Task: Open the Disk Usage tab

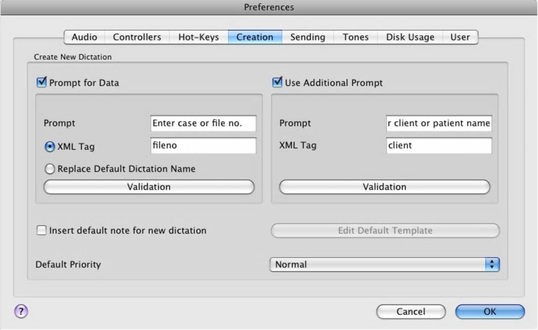Action: point(410,37)
